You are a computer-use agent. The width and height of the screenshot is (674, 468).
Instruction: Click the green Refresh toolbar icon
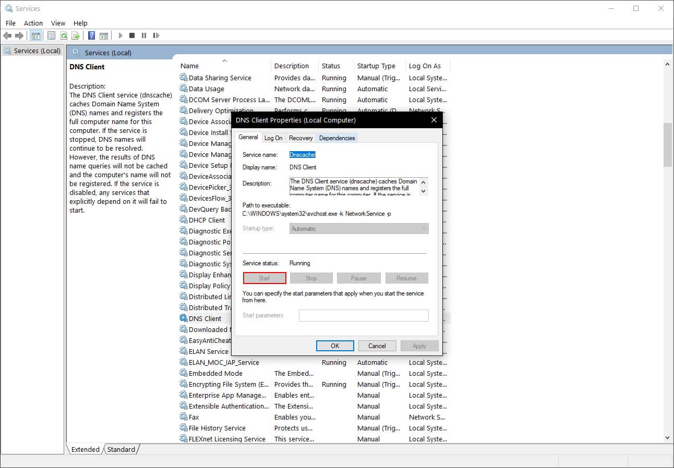click(x=64, y=35)
